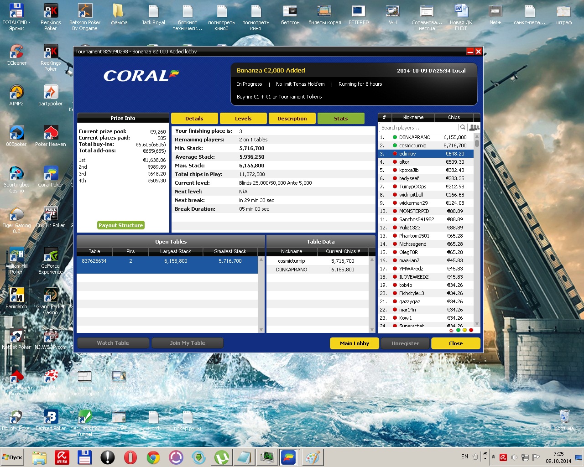Click the Watch Table button
Image resolution: width=584 pixels, height=467 pixels.
coord(113,343)
